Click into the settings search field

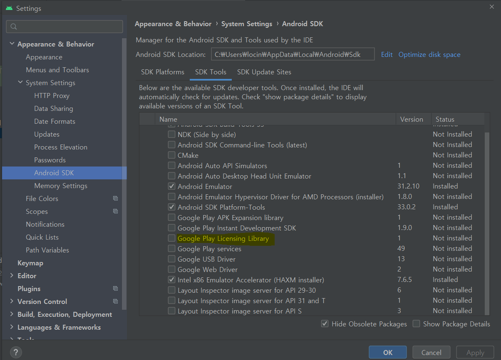click(x=64, y=27)
